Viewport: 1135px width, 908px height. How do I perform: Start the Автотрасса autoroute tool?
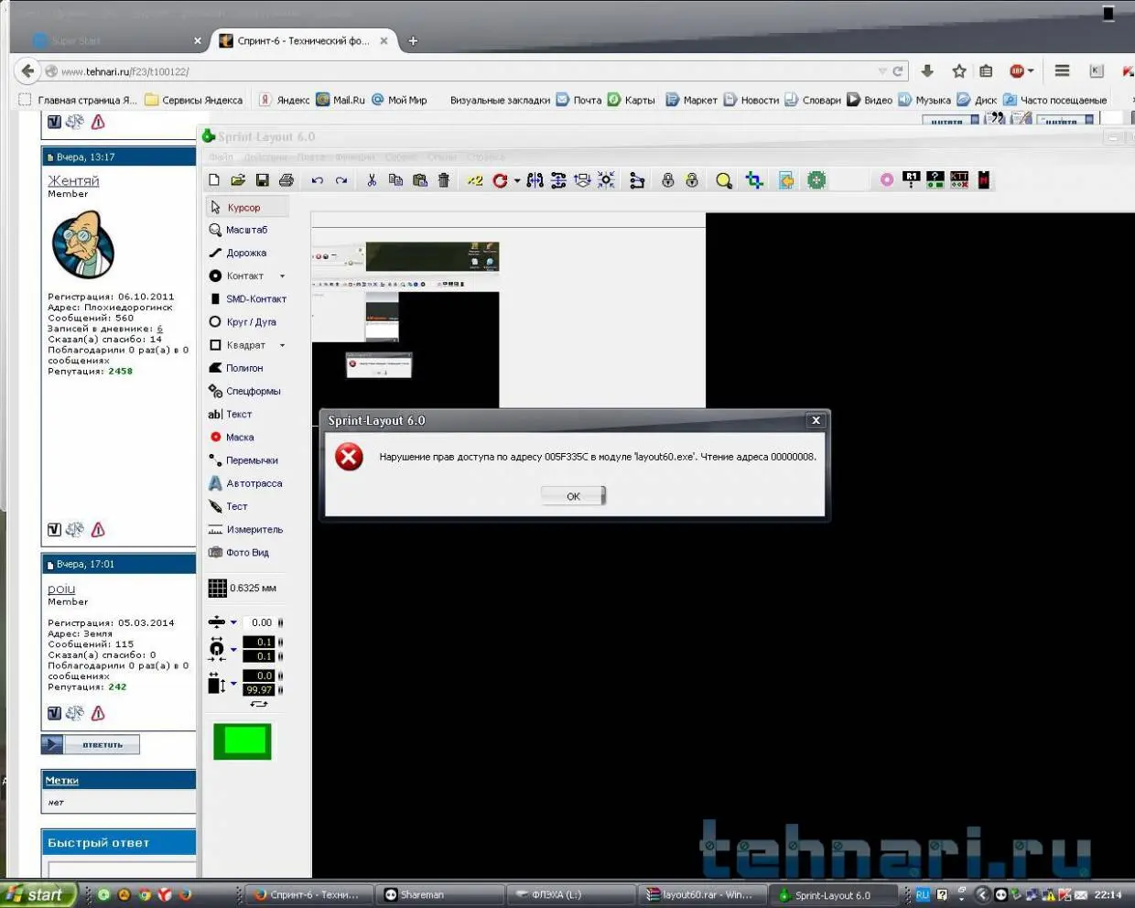[x=247, y=483]
